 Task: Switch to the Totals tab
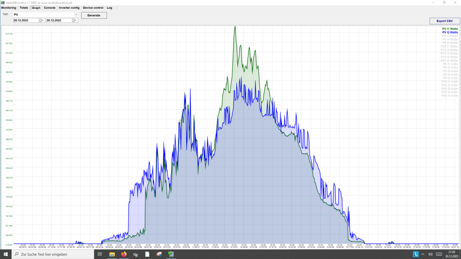point(24,8)
